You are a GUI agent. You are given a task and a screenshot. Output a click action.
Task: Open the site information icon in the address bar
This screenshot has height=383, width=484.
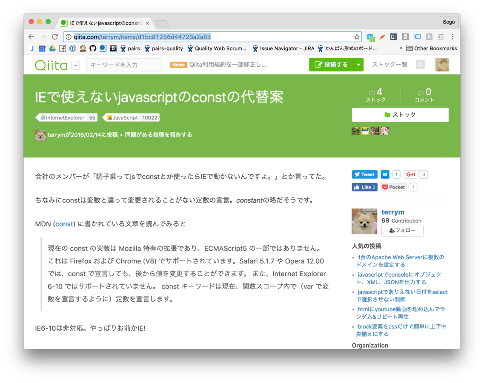(69, 37)
